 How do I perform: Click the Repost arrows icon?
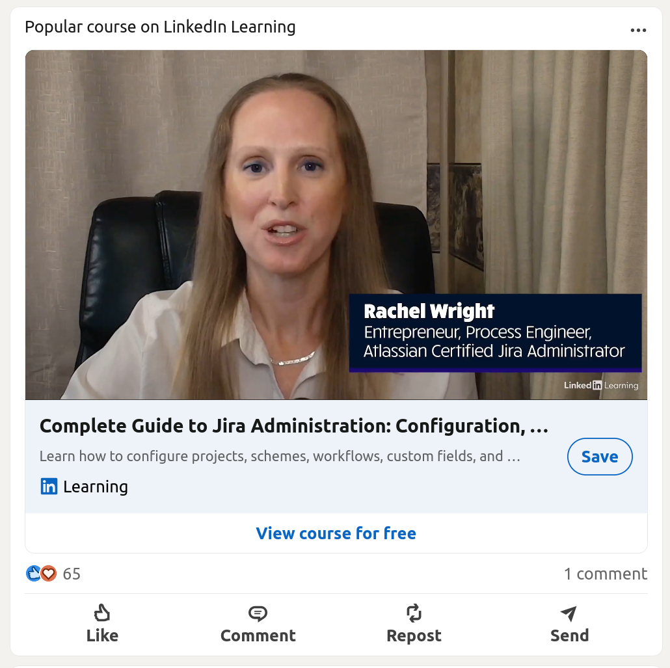point(414,613)
